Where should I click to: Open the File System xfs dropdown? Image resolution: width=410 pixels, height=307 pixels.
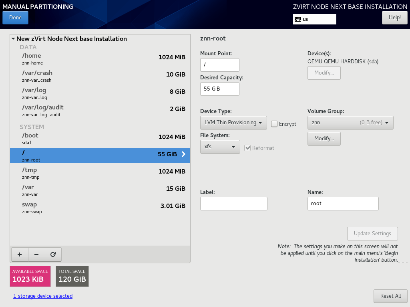pyautogui.click(x=220, y=147)
